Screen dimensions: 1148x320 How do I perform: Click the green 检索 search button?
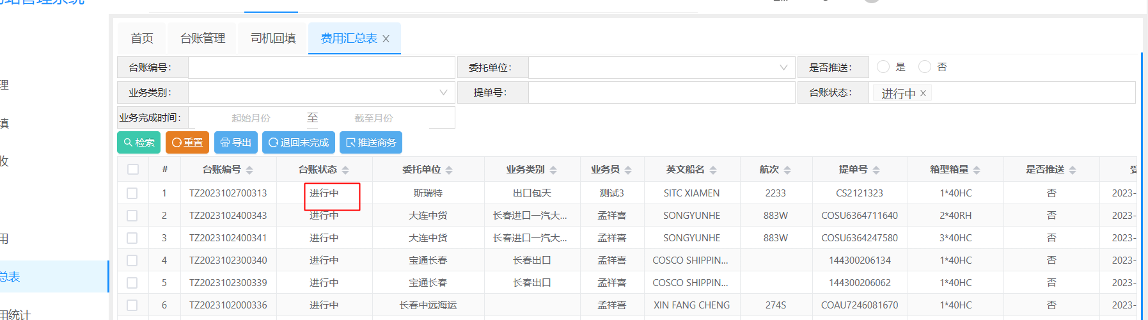click(x=139, y=143)
